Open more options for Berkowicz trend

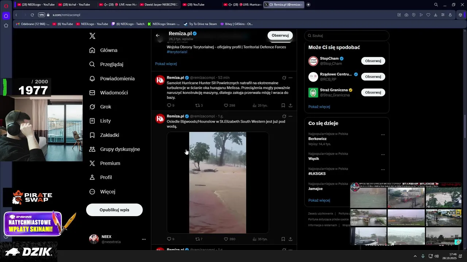pos(383,135)
